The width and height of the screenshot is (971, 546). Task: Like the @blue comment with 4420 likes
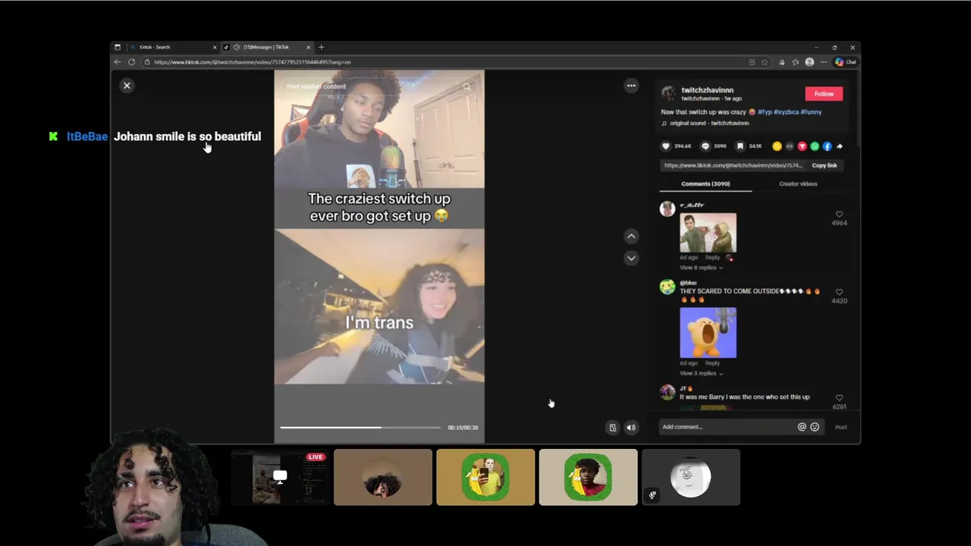point(839,292)
